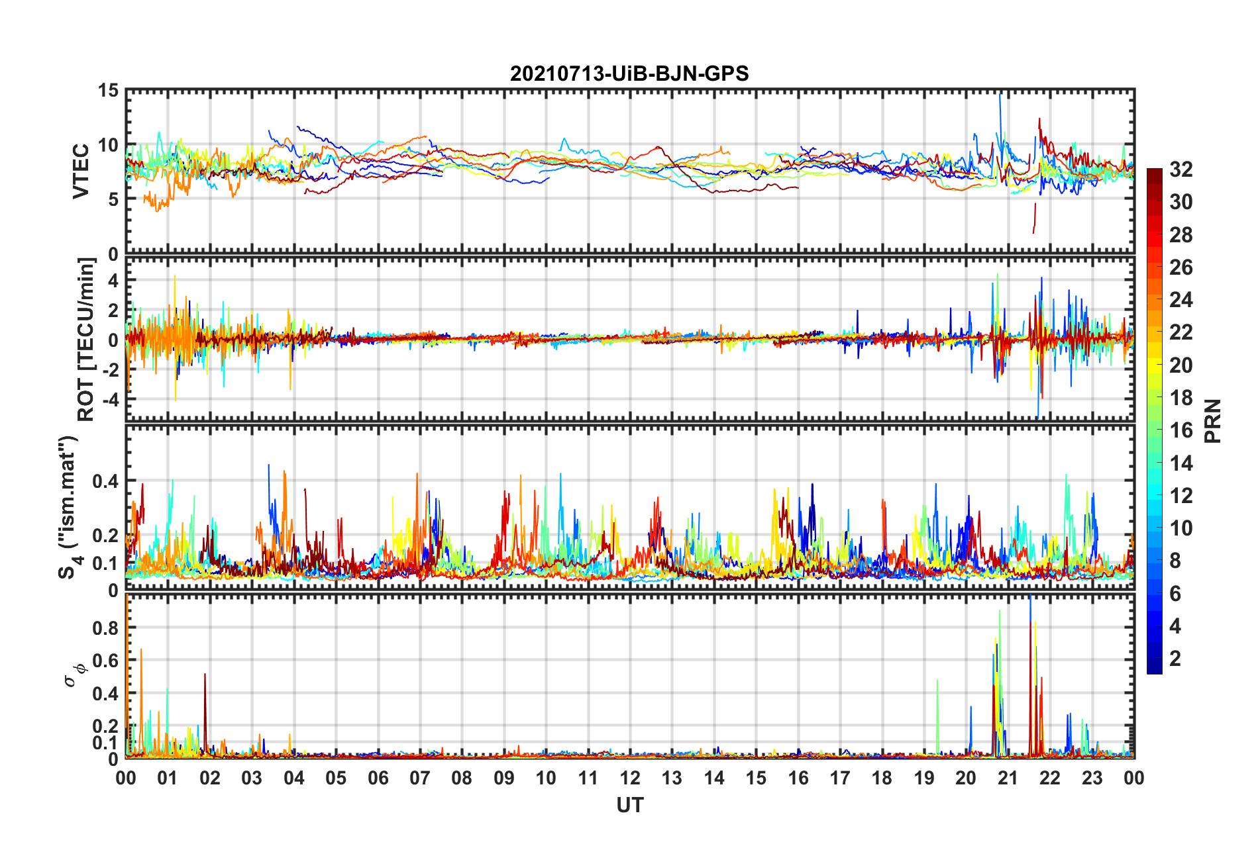Click colorbar tick label 6
The image size is (1260, 842).
(1175, 594)
